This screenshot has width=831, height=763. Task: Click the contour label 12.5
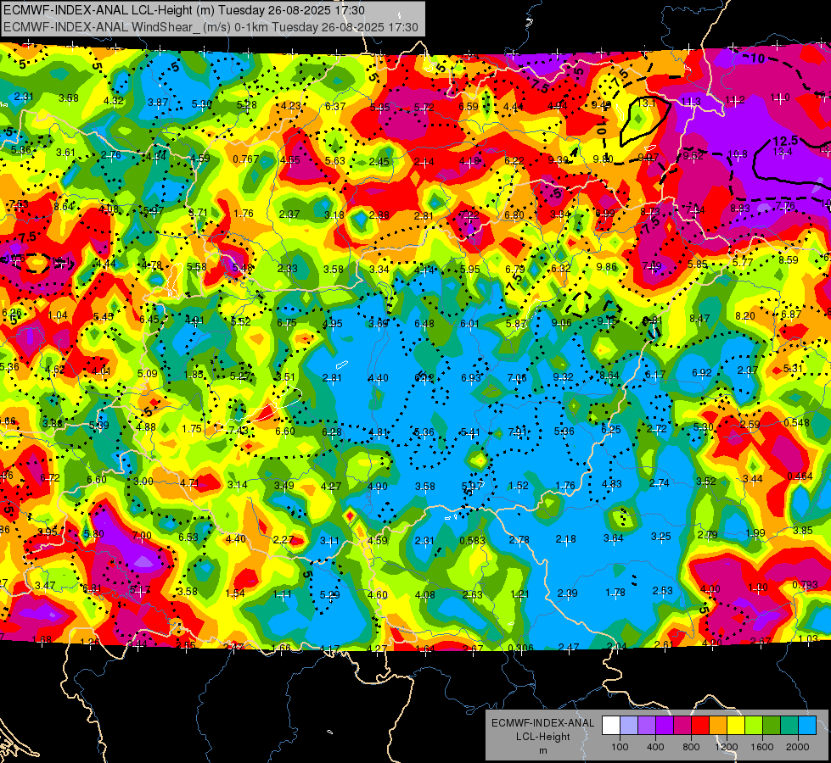click(x=785, y=141)
